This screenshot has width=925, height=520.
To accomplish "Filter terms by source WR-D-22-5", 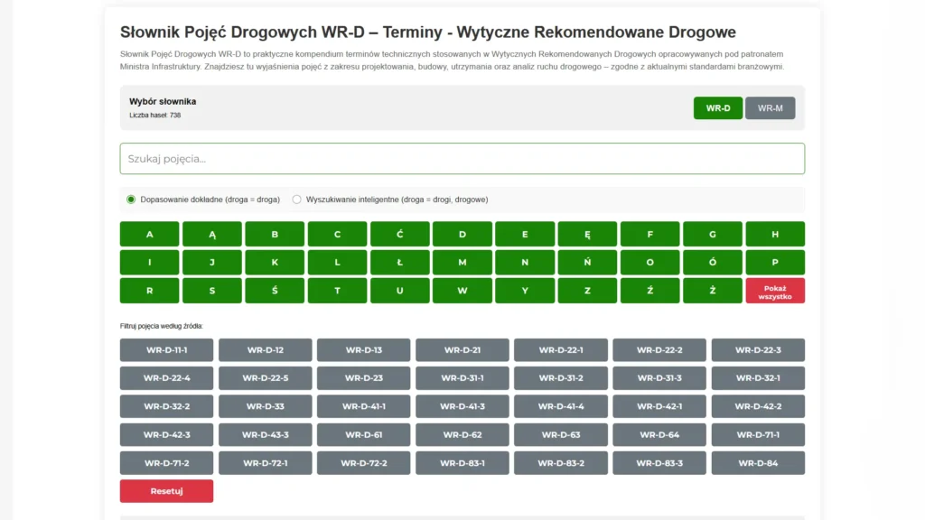I will [x=265, y=377].
